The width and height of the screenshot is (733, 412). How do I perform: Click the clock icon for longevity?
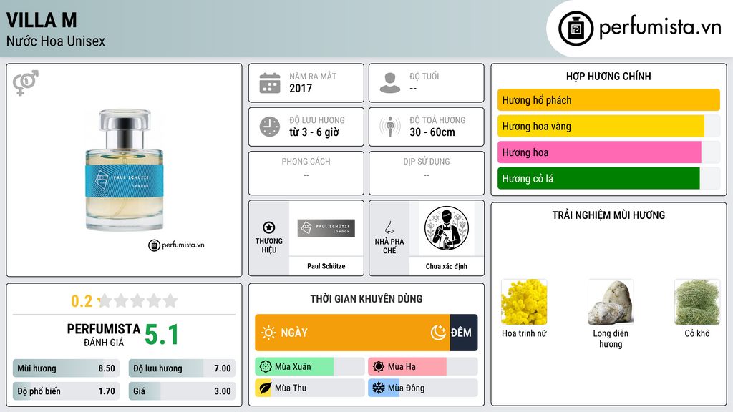pos(270,127)
